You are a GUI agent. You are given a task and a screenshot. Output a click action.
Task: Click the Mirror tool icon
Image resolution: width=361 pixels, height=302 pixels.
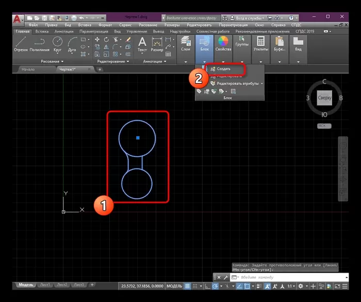(106, 47)
